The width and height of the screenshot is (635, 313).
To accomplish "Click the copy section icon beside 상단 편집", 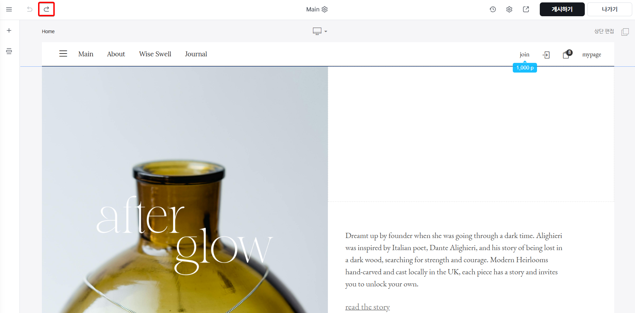I will click(625, 32).
